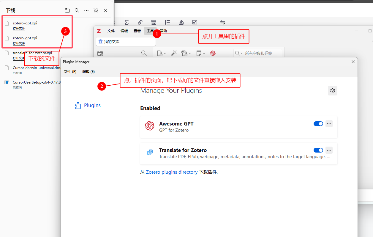Disable the Awesome GPT plugin
The width and height of the screenshot is (373, 237).
pyautogui.click(x=318, y=124)
